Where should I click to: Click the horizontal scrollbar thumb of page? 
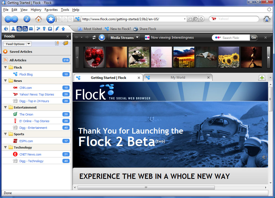point(146,187)
